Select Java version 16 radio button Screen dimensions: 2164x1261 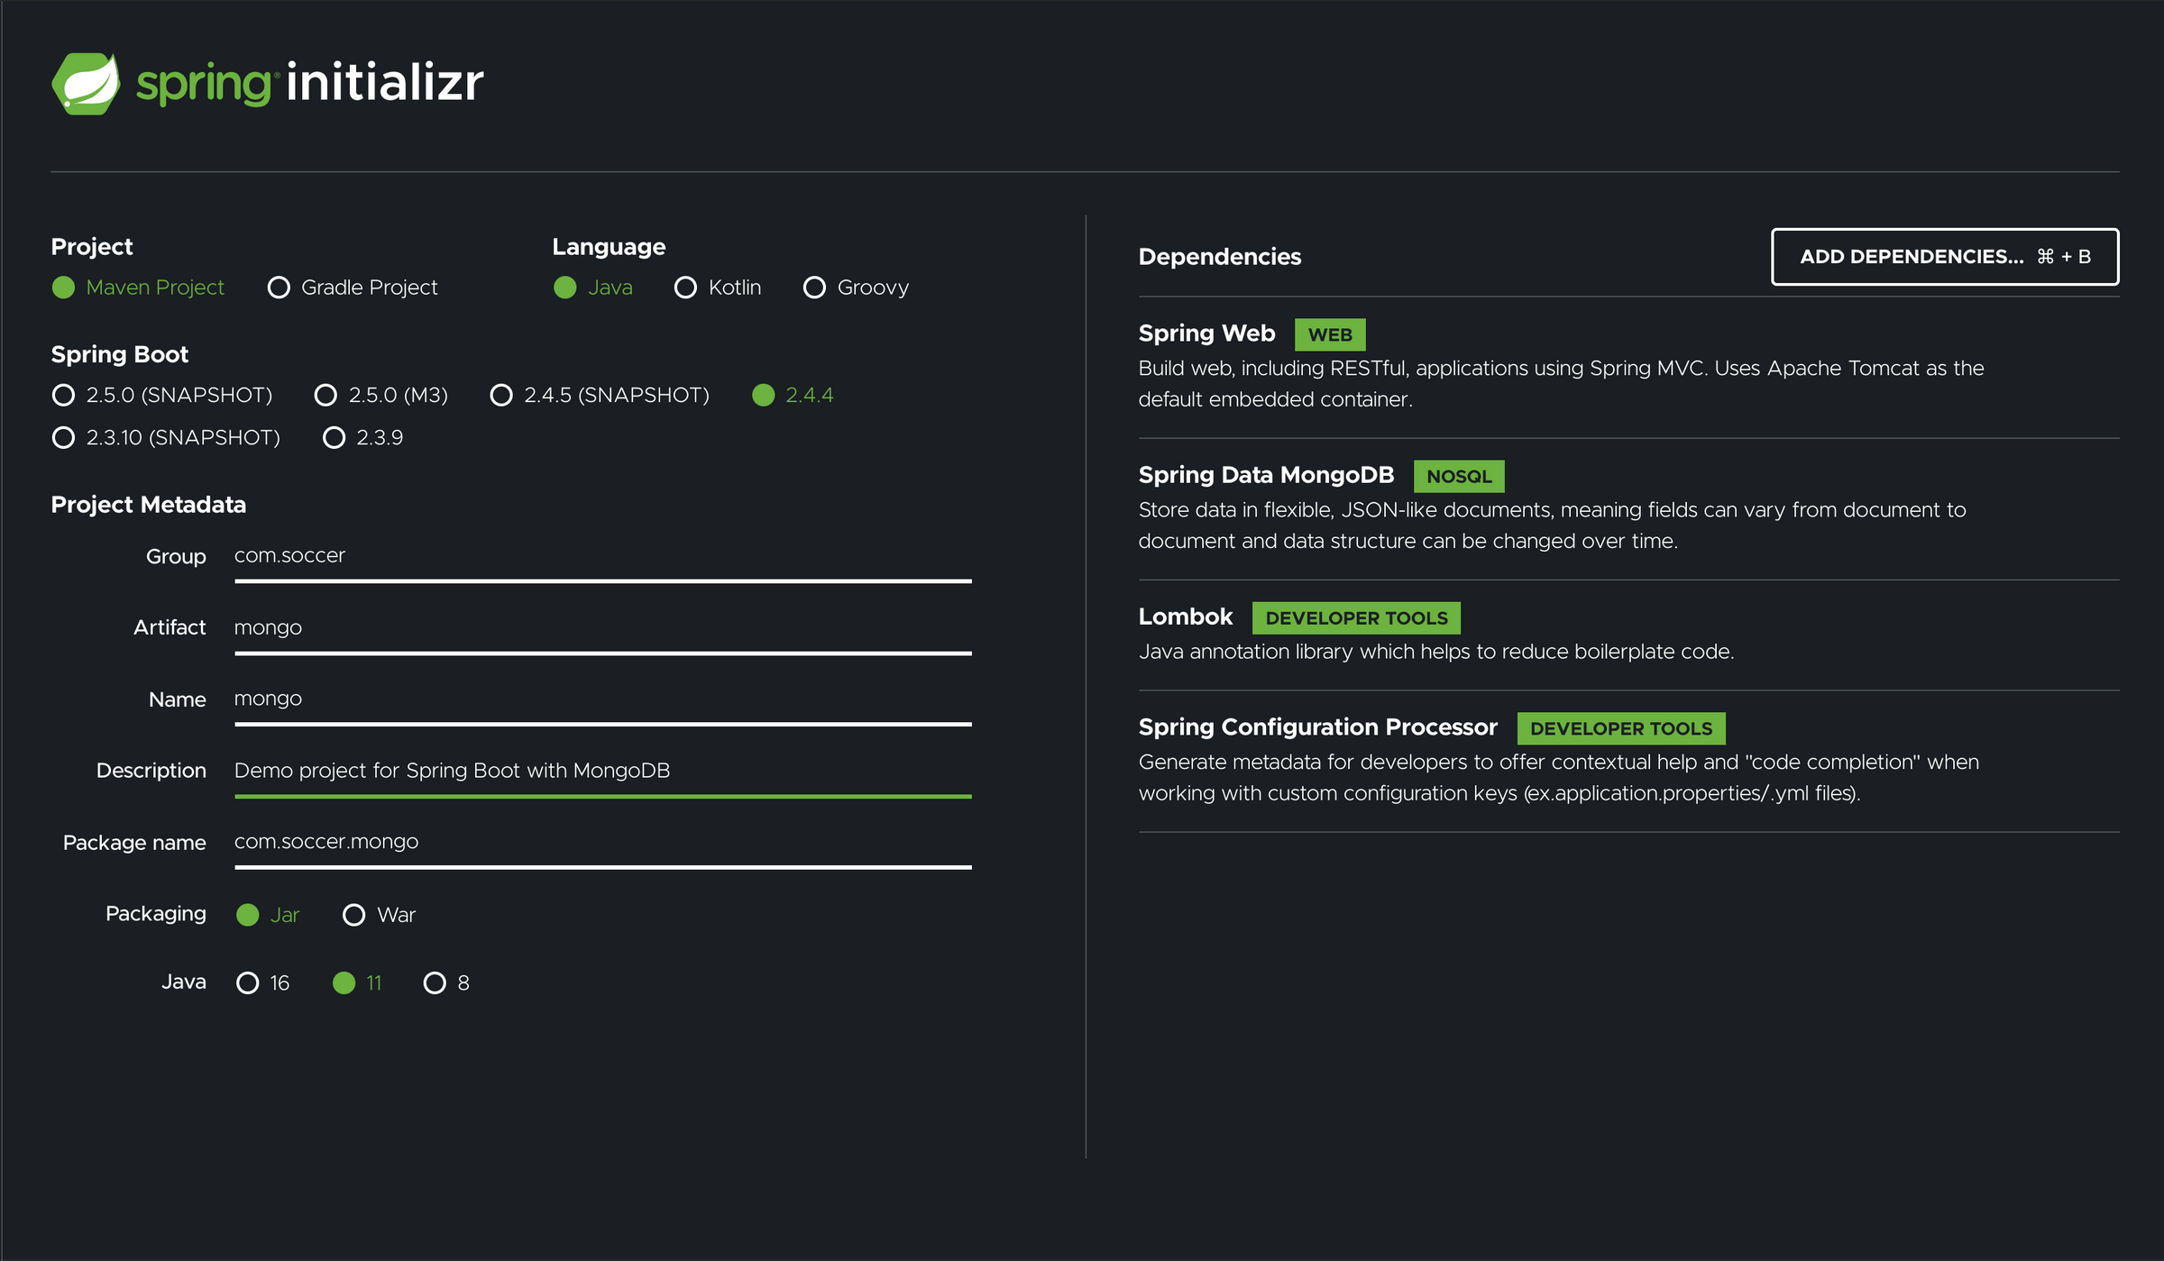click(x=246, y=982)
